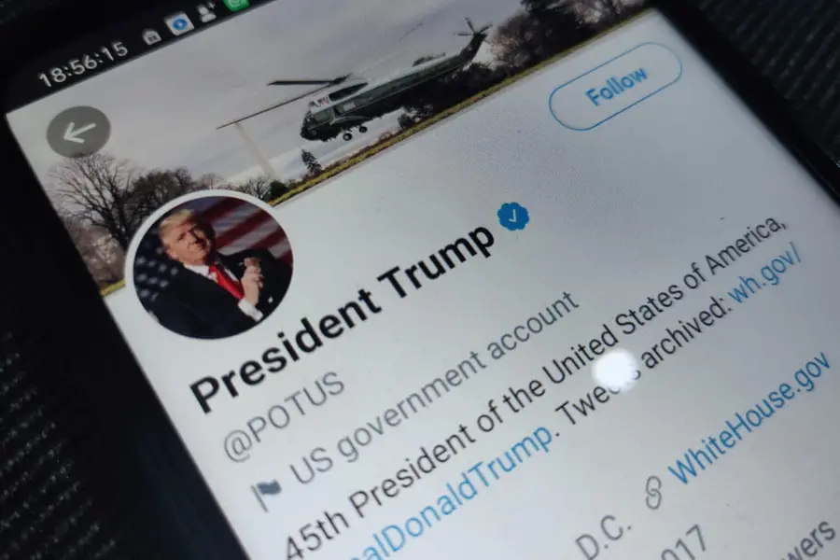Tap the back arrow button
This screenshot has height=560, width=840.
78,132
